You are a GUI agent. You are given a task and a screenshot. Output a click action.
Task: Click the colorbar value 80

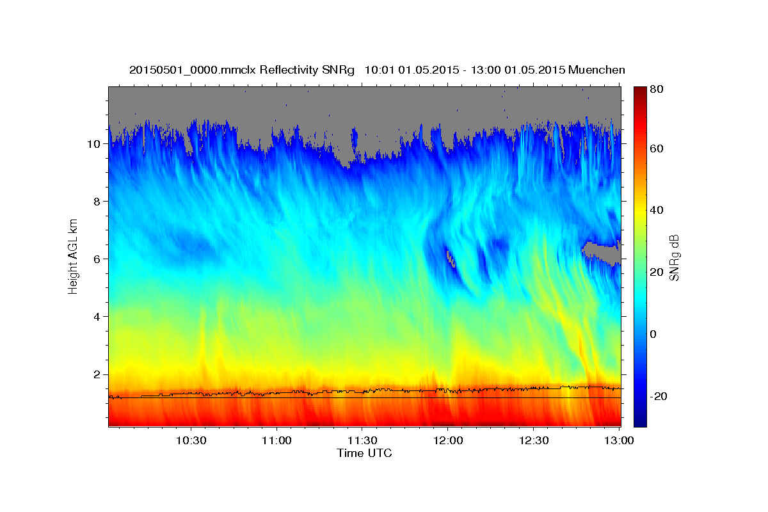(656, 90)
